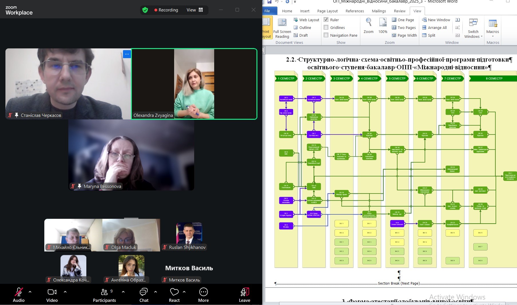
Task: Open the View layout button in Zoom
Action: point(195,10)
